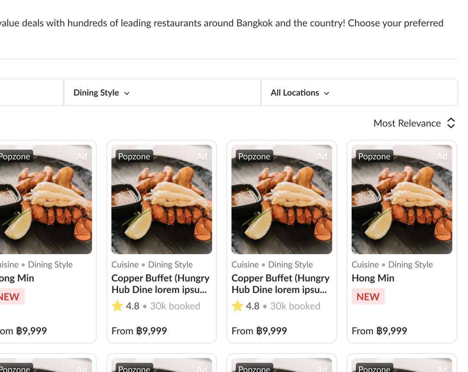The width and height of the screenshot is (468, 372).
Task: Click the up-down sort arrows icon
Action: 451,123
